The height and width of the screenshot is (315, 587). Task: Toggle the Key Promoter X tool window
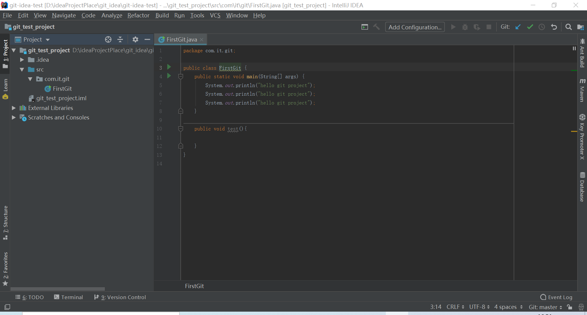coord(582,137)
